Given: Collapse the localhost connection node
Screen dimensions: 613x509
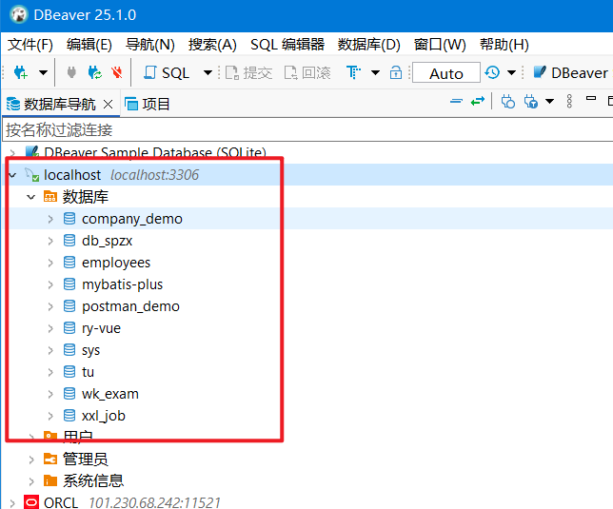Looking at the screenshot, I should 12,175.
